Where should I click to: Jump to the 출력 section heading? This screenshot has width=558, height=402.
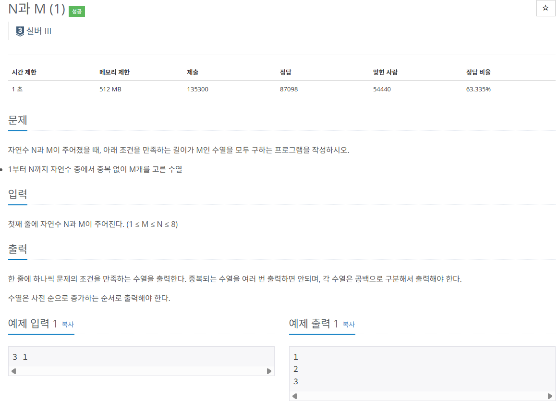click(x=18, y=250)
